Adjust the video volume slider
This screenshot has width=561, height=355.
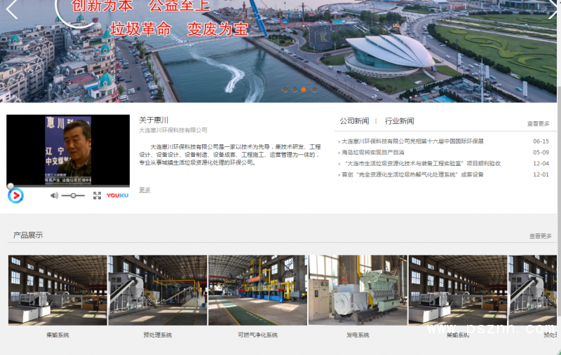click(x=73, y=196)
